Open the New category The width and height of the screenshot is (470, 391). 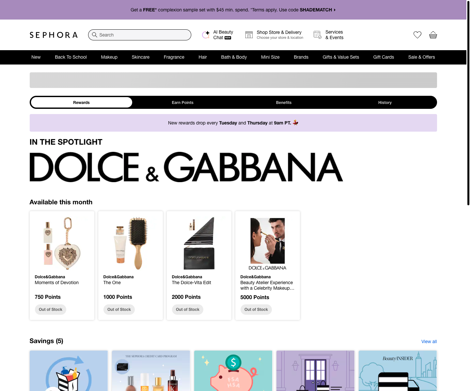pyautogui.click(x=36, y=57)
